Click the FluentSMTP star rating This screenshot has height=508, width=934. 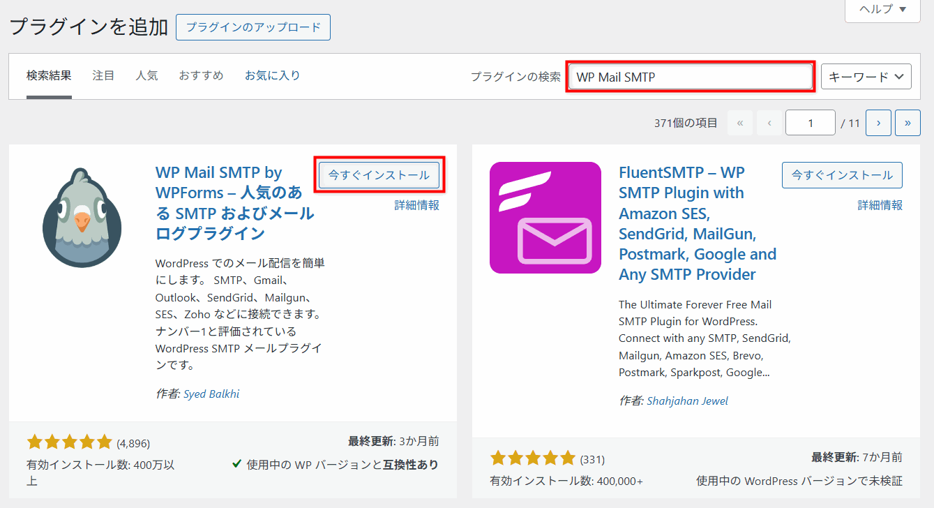click(532, 458)
